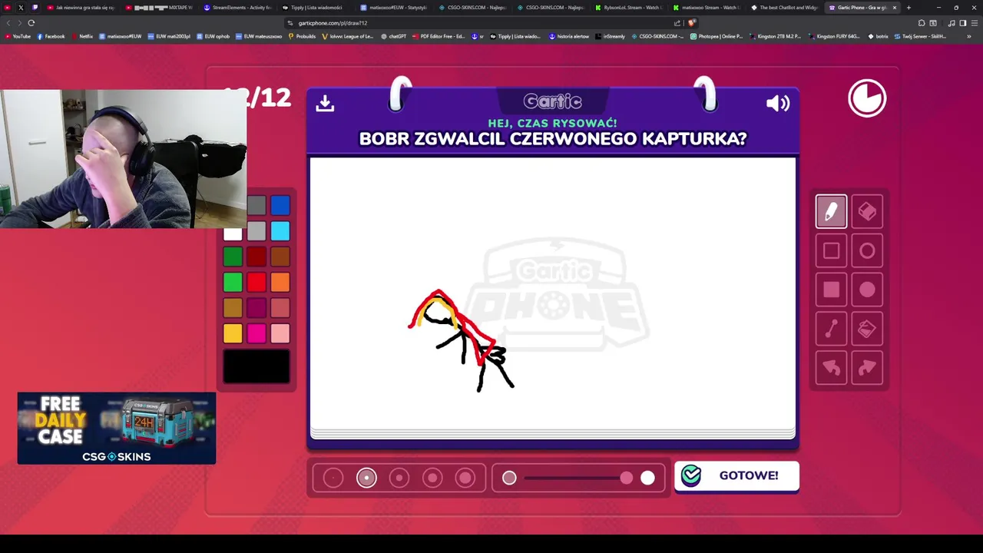Select the paint bucket fill tool

[x=867, y=329]
